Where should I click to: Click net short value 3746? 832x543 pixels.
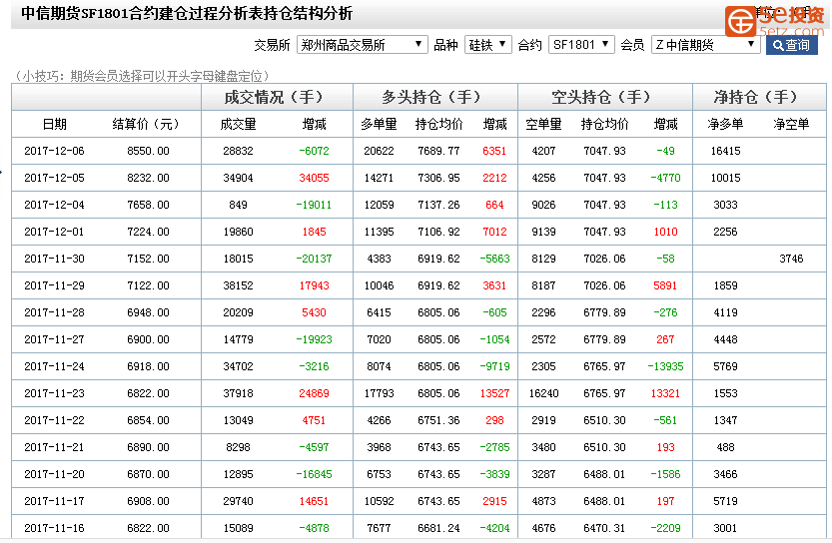coord(791,259)
